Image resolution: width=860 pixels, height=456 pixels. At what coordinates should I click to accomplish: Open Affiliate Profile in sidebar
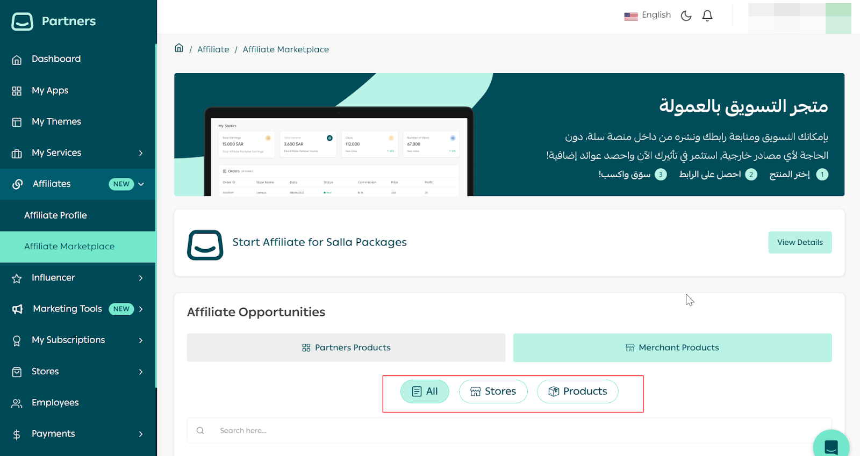(55, 215)
